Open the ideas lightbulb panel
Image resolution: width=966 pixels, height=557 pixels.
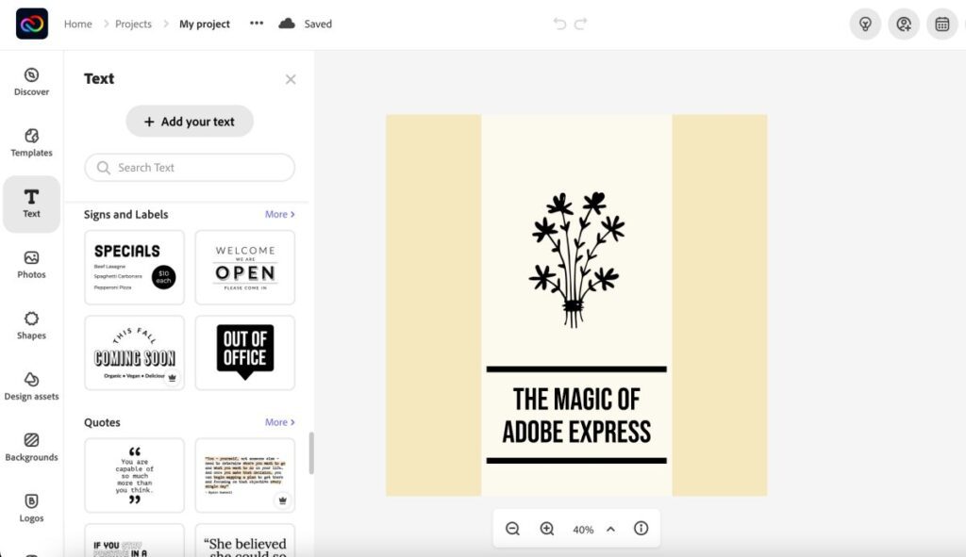click(865, 24)
